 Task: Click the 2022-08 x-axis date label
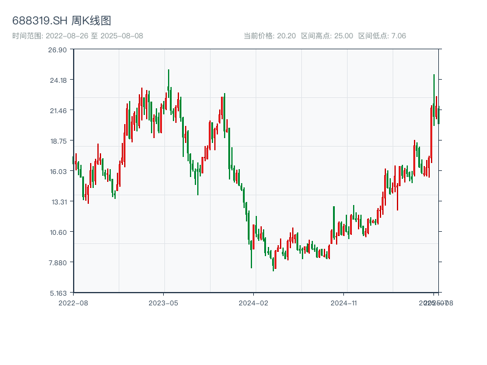pos(73,302)
